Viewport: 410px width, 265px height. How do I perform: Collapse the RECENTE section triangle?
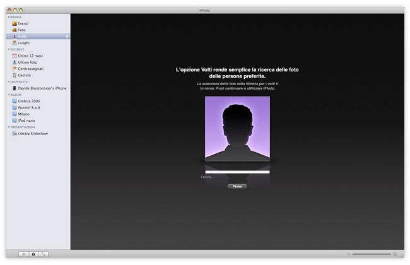point(9,49)
